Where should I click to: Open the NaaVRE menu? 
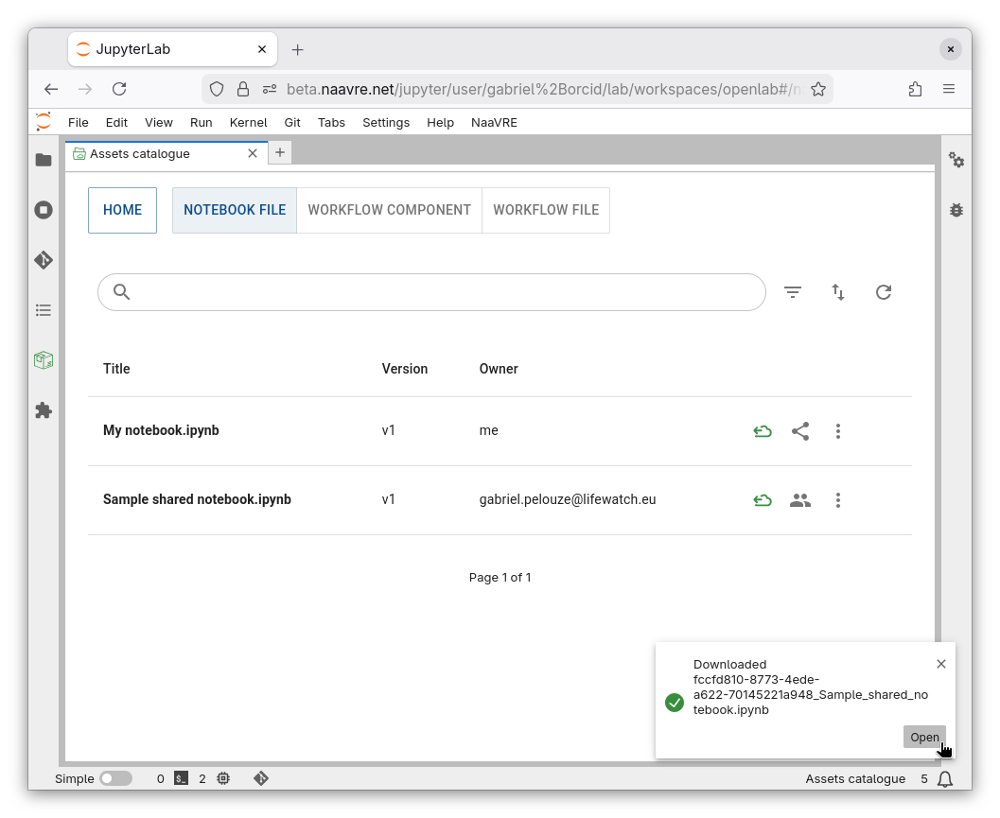tap(494, 122)
